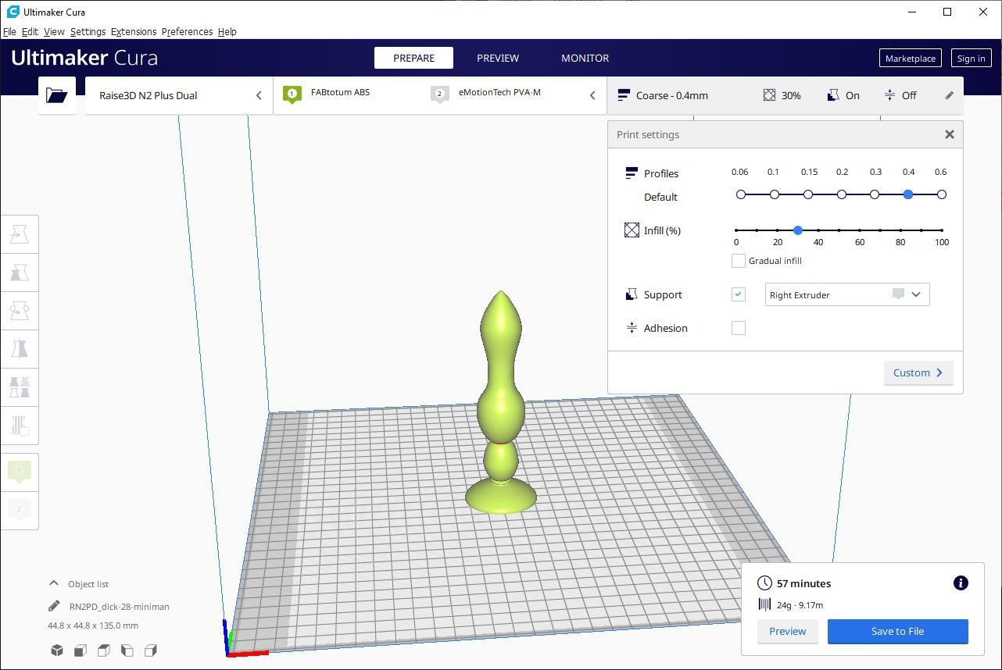Select the green model on build plate
Viewport: 1002px width, 670px height.
click(501, 402)
